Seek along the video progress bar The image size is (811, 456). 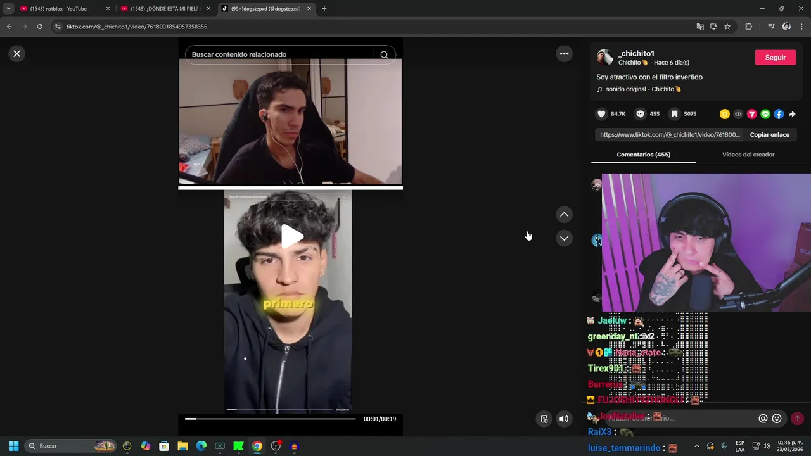pyautogui.click(x=271, y=419)
